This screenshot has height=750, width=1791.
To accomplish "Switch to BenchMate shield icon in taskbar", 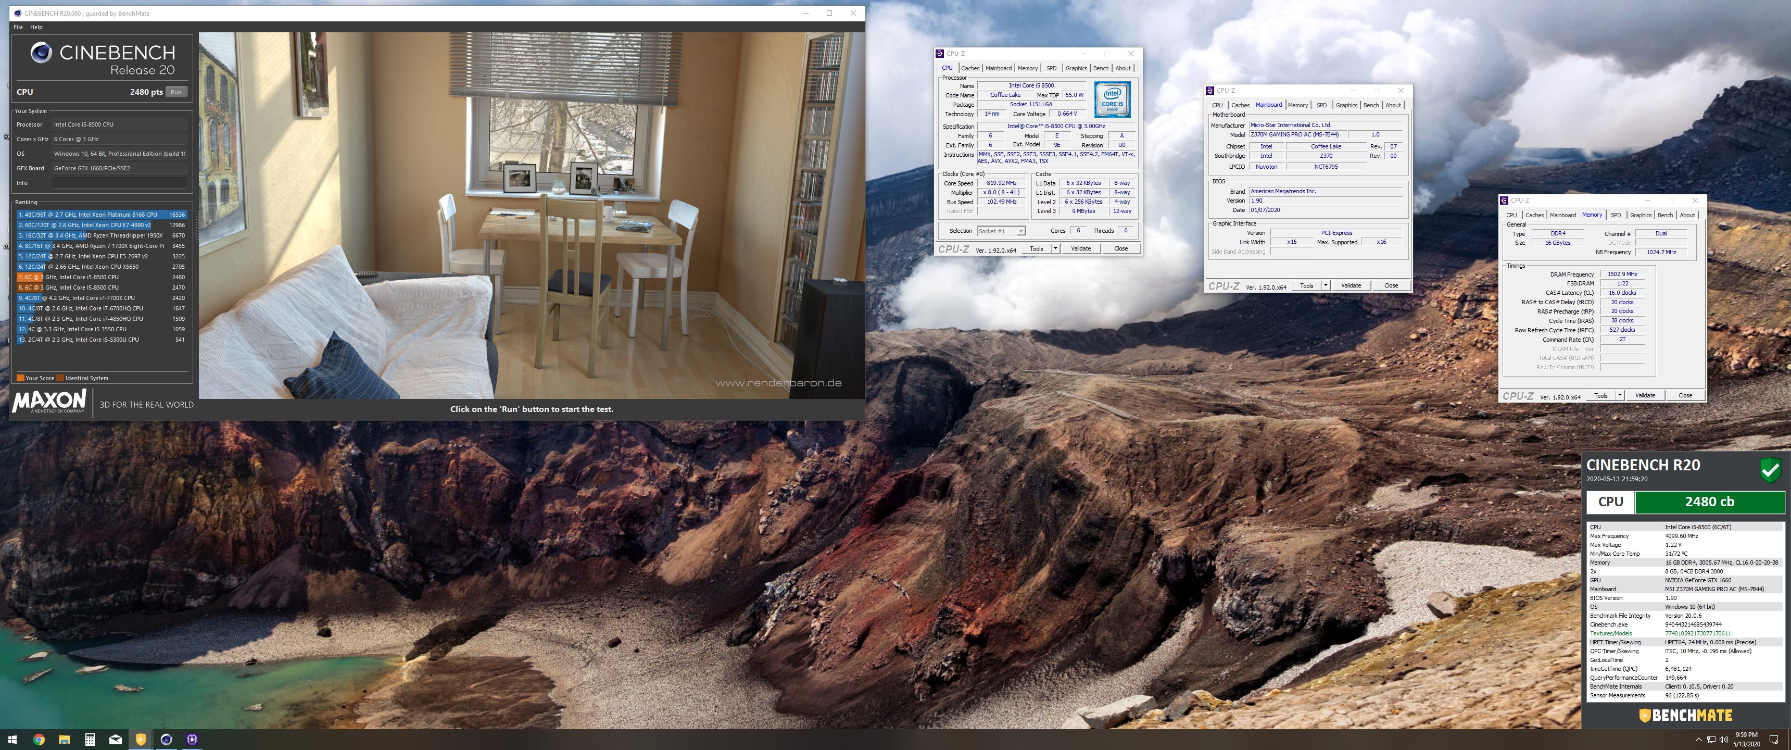I will coord(141,740).
